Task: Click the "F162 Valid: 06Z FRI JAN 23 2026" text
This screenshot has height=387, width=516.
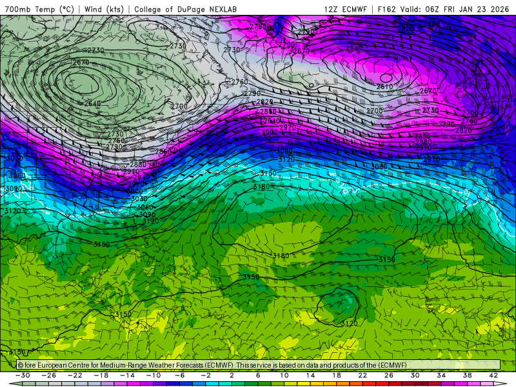Action: click(x=443, y=9)
